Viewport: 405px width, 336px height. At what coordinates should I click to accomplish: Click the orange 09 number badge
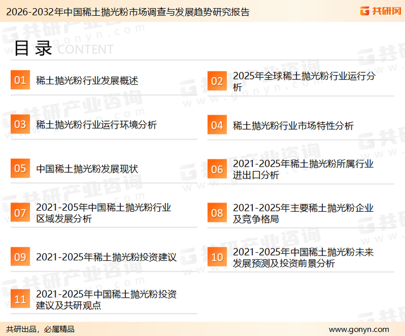click(20, 257)
